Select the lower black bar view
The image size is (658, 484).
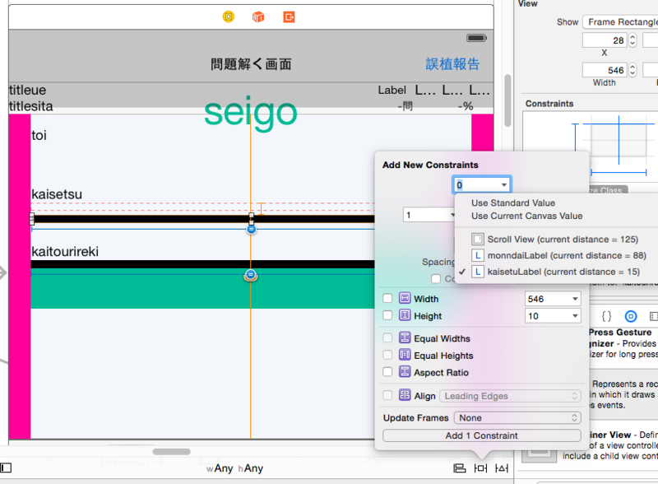pos(202,264)
